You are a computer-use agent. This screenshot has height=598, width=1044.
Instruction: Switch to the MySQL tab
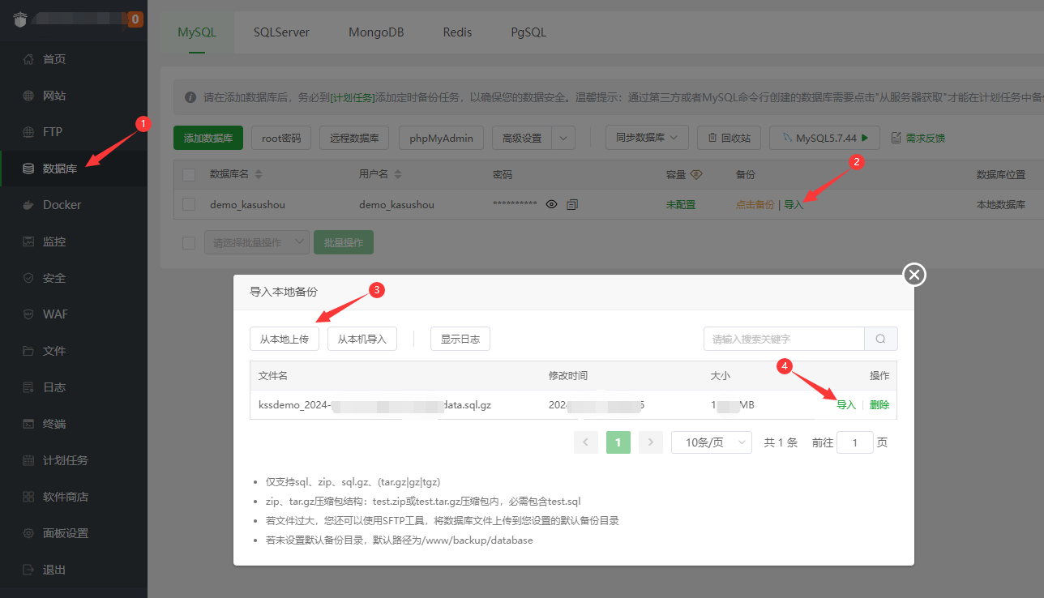click(x=197, y=32)
